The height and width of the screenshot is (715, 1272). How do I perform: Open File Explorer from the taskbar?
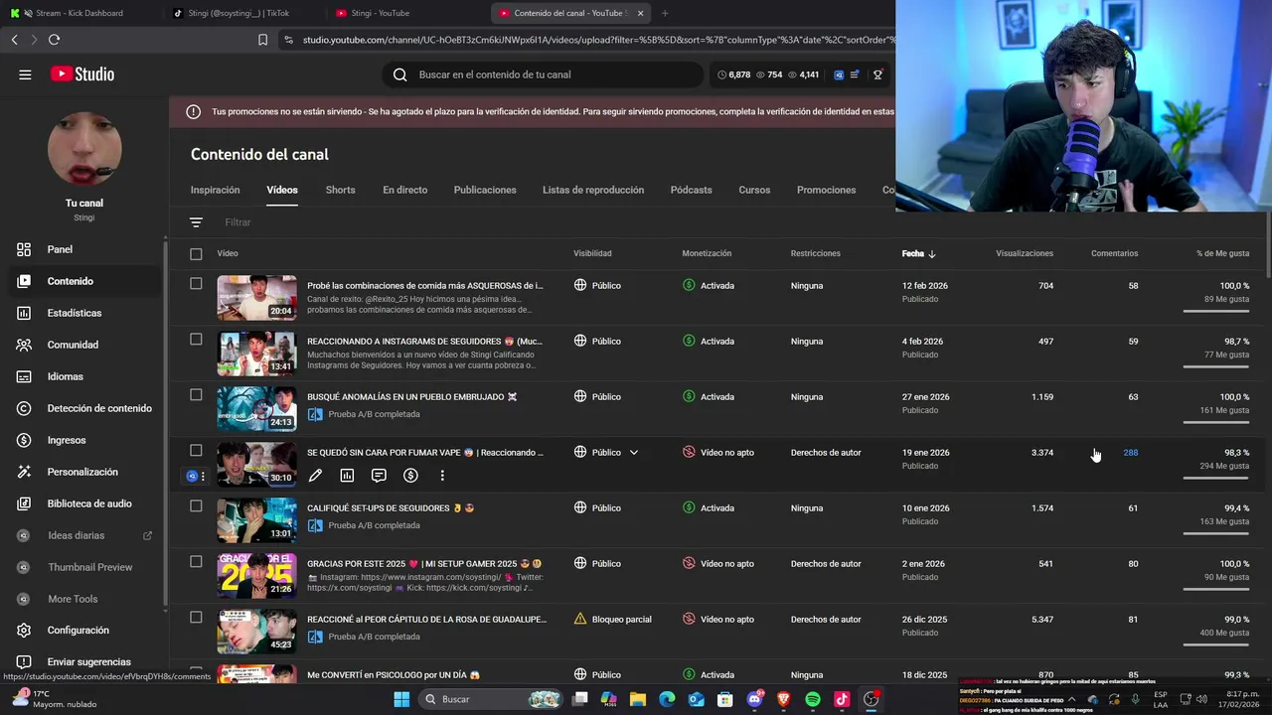(638, 699)
